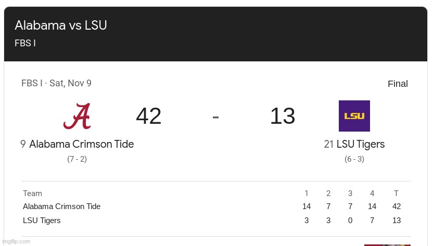Image resolution: width=433 pixels, height=246 pixels.
Task: Click Alabama's total of 42 in table
Action: 397,206
